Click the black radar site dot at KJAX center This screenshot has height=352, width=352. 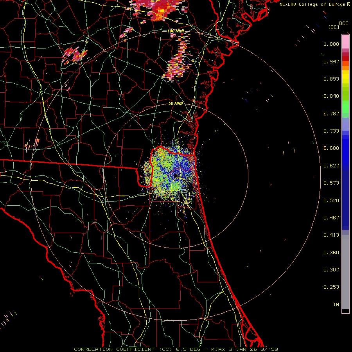click(x=176, y=175)
